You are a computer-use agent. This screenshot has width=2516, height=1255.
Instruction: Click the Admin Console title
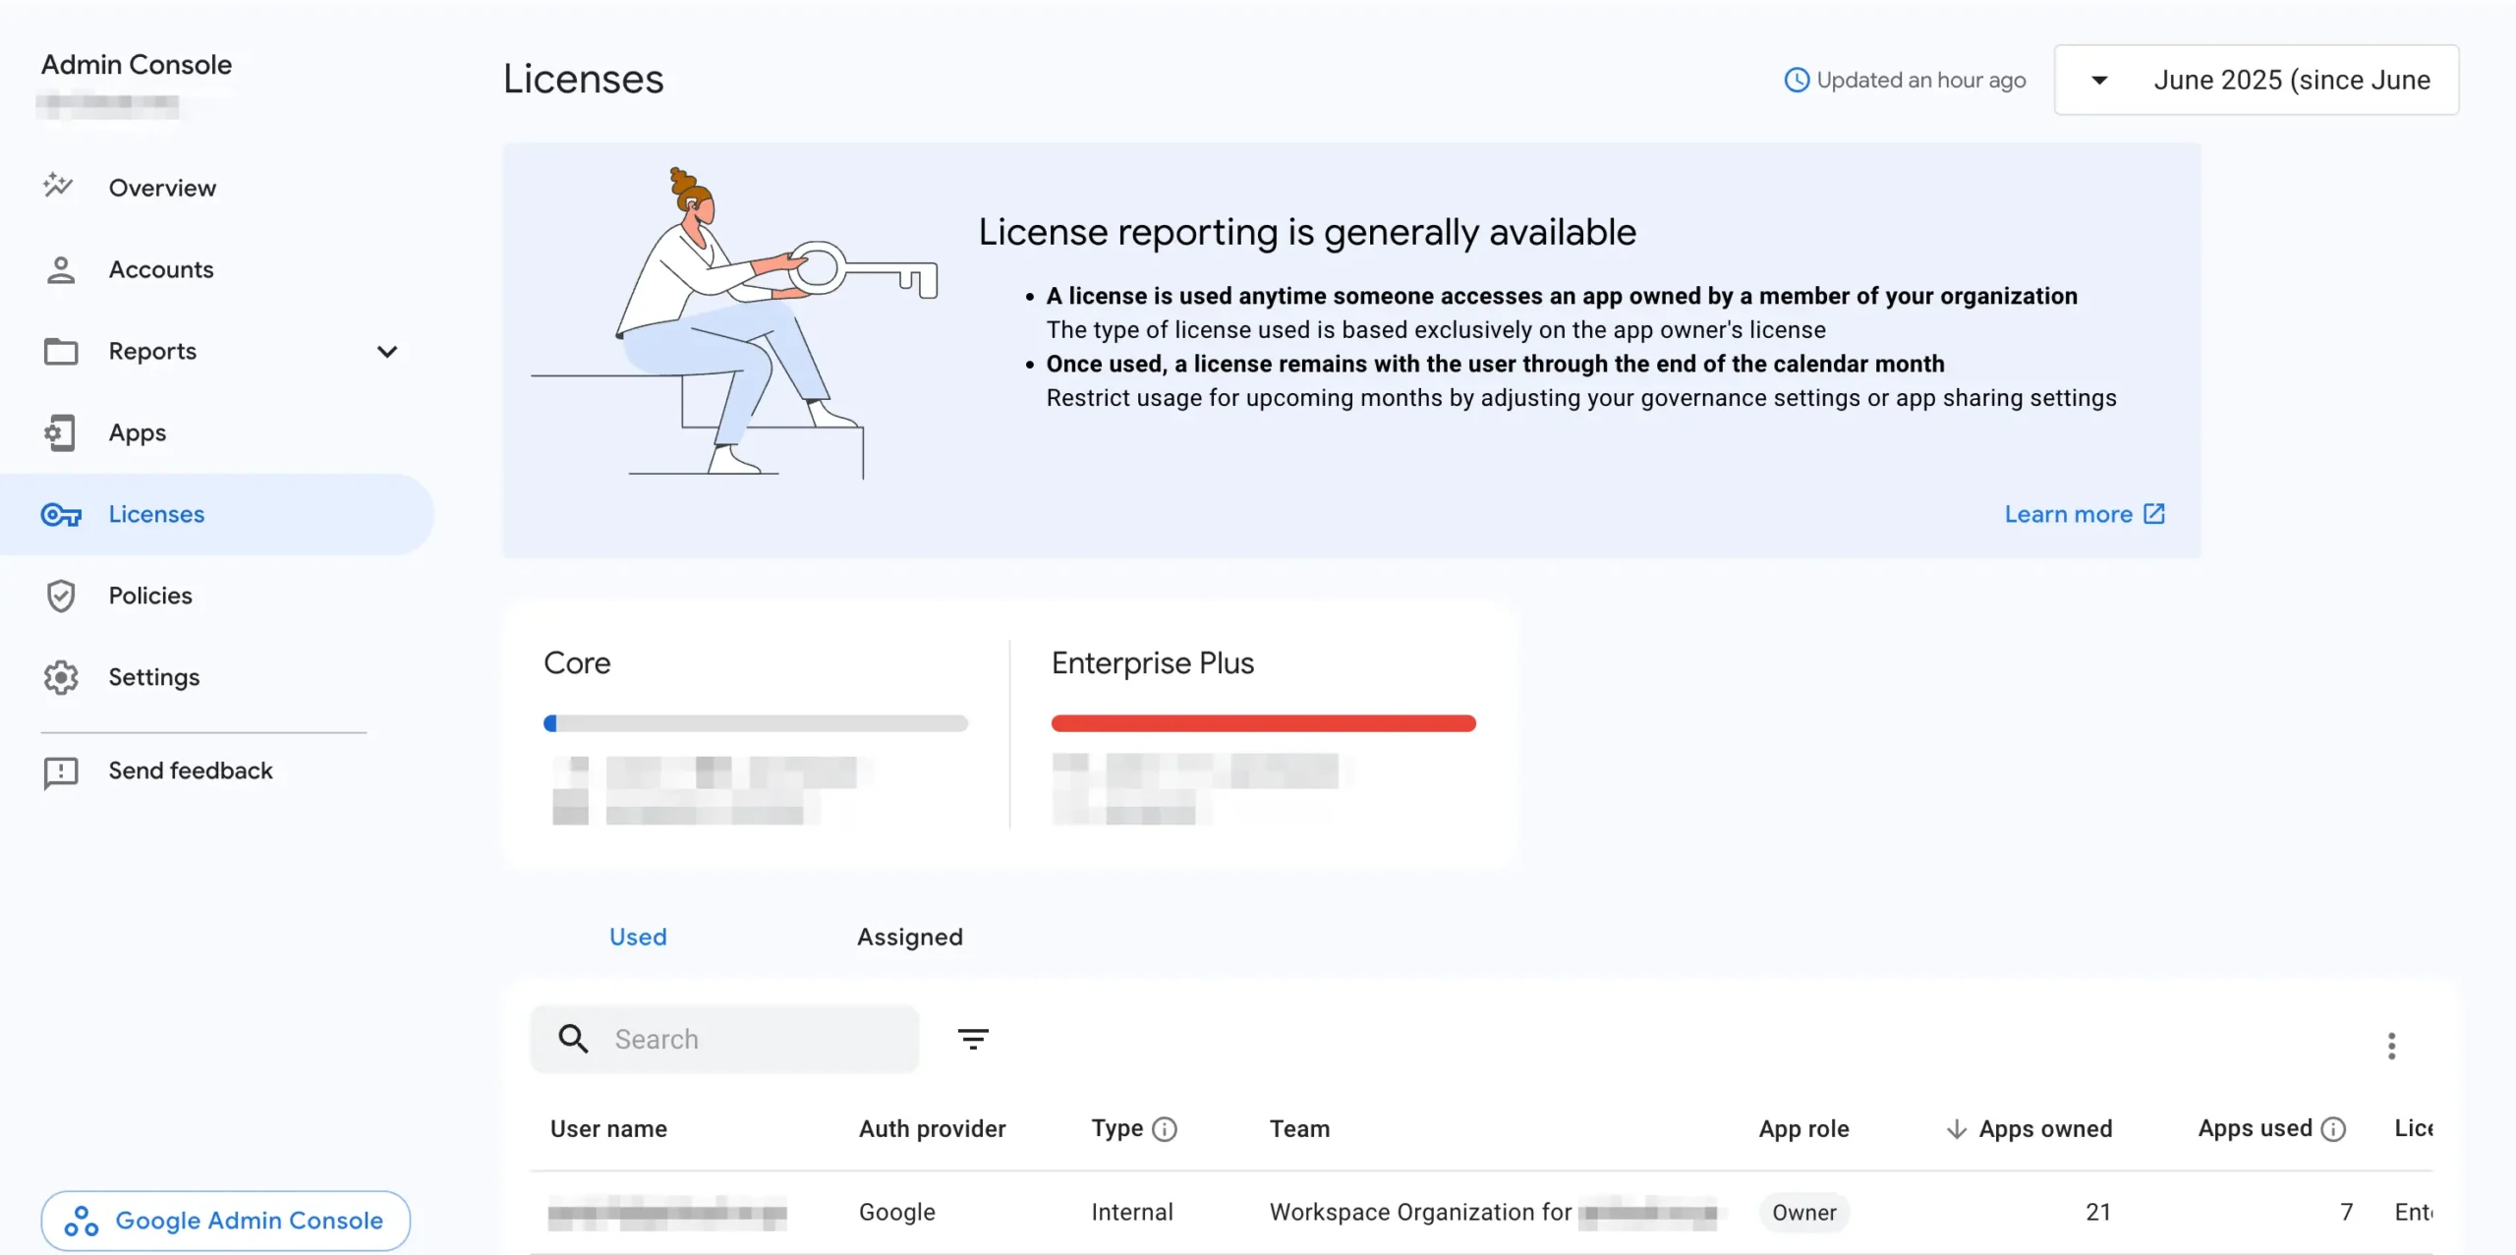(137, 65)
